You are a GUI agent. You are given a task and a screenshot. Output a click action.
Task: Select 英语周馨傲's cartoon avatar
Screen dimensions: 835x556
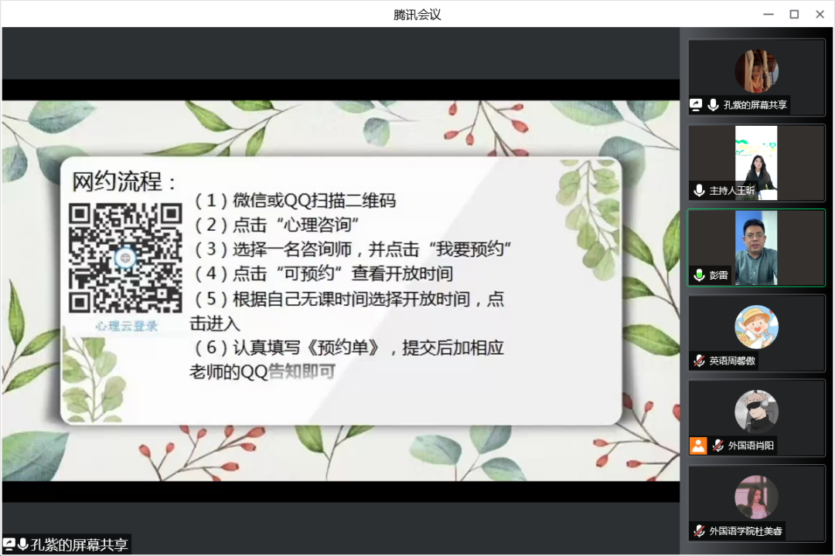[x=756, y=327]
